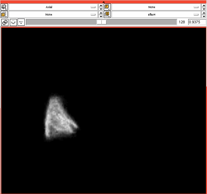Click the down arrow beside label None selector
This screenshot has width=207, height=194.
coord(101,17)
